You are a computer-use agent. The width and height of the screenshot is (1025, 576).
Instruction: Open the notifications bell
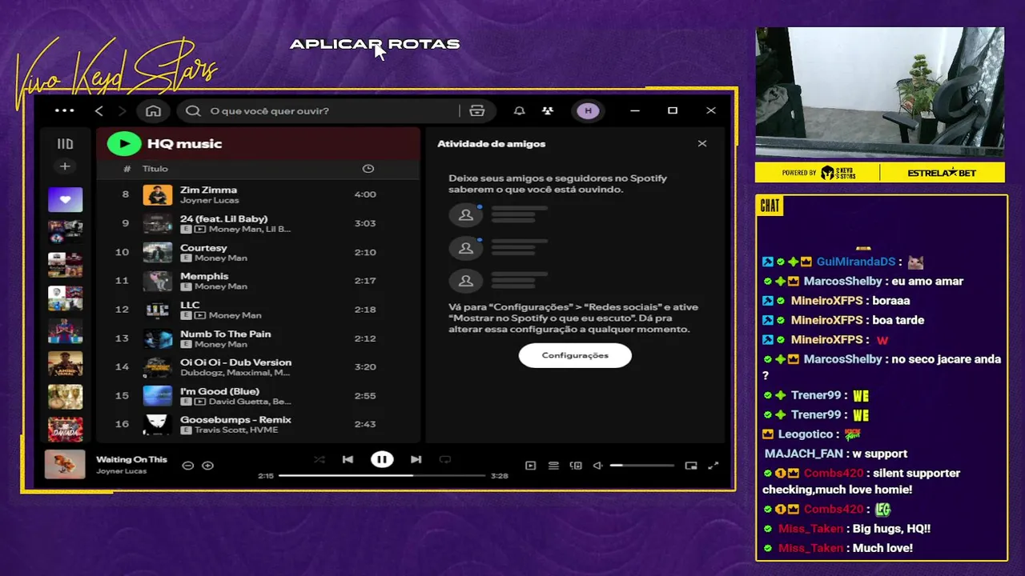point(519,110)
